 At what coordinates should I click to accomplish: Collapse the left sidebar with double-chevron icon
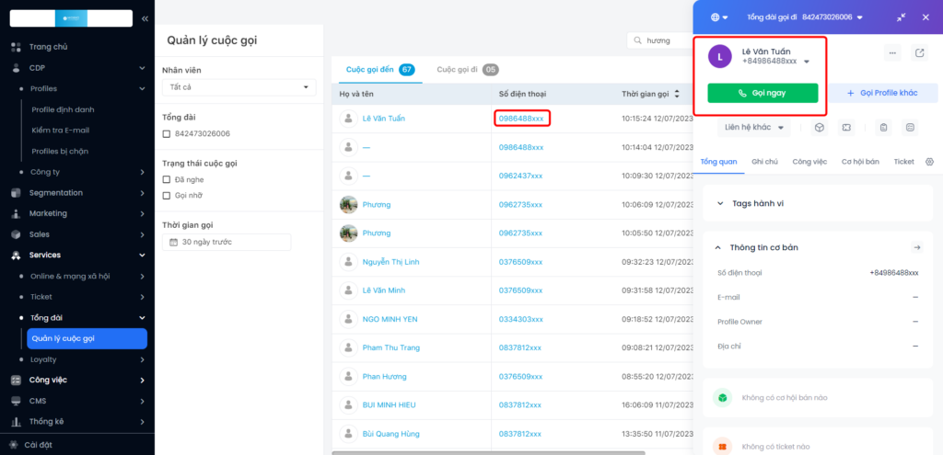click(x=145, y=18)
